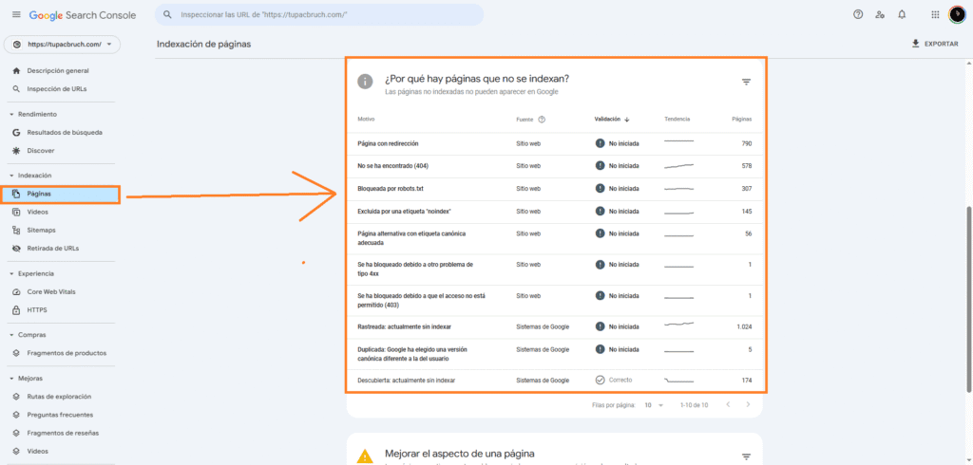Click the 1.024 pages count

[743, 326]
